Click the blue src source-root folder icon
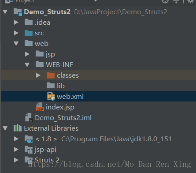This screenshot has width=196, height=173. pyautogui.click(x=29, y=33)
